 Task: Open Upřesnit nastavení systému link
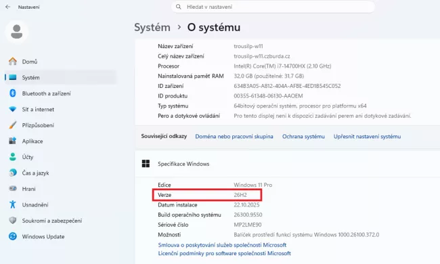coord(367,136)
